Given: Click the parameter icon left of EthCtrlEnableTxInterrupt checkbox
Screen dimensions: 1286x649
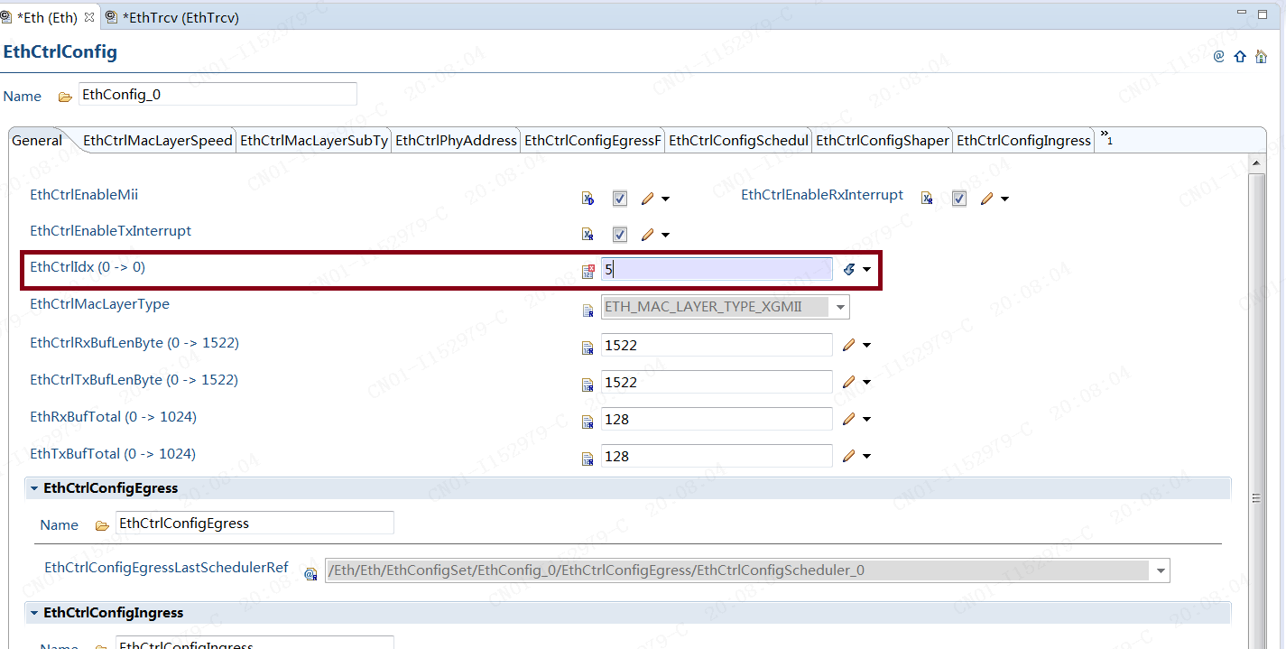Looking at the screenshot, I should coord(587,235).
